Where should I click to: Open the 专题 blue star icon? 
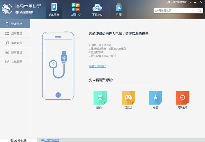point(156,98)
